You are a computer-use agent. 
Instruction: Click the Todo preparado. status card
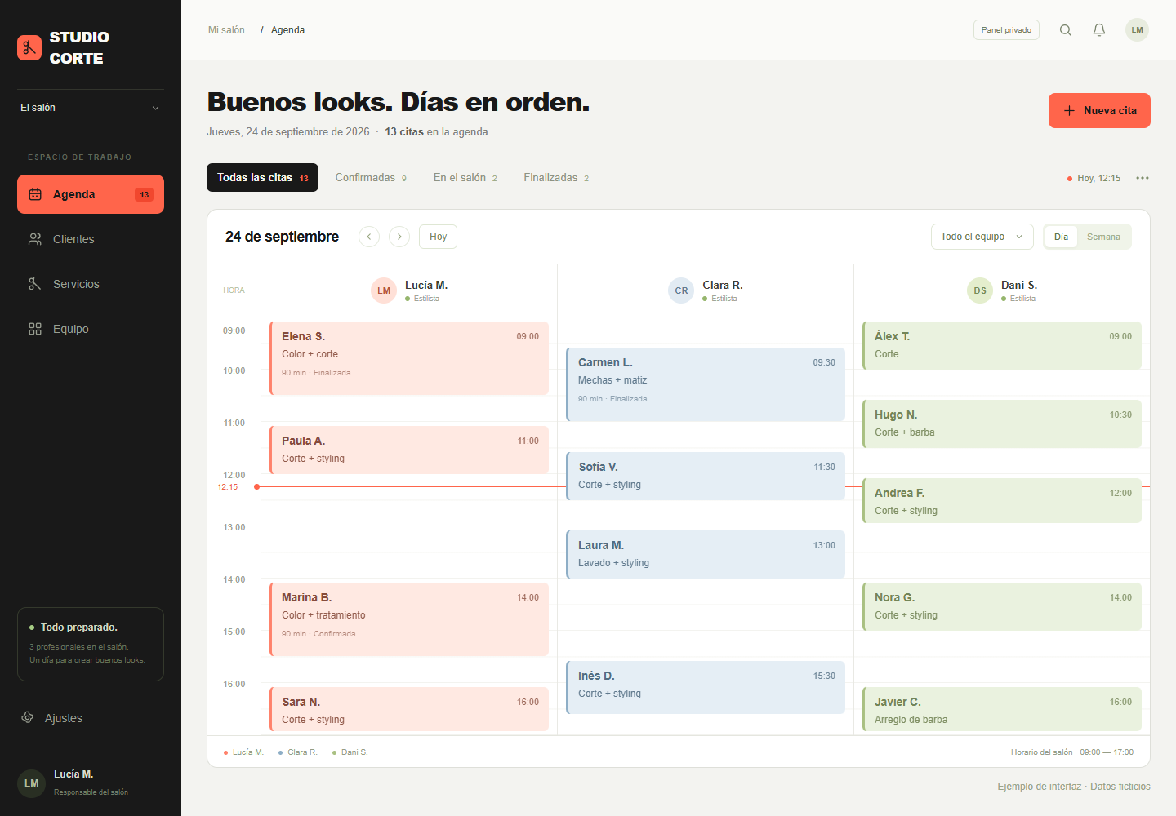91,644
